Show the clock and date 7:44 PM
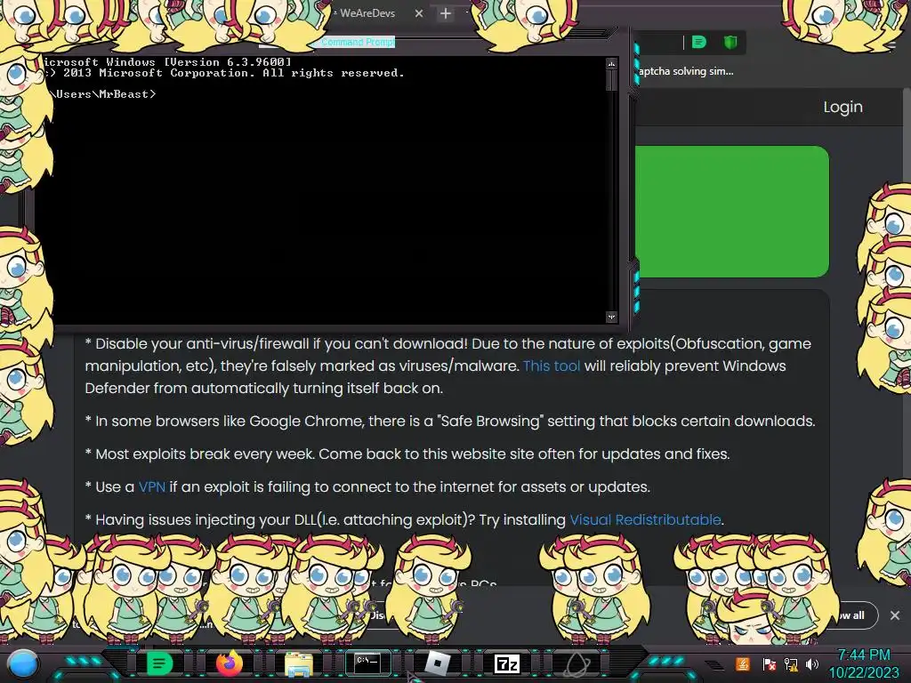 pyautogui.click(x=863, y=663)
